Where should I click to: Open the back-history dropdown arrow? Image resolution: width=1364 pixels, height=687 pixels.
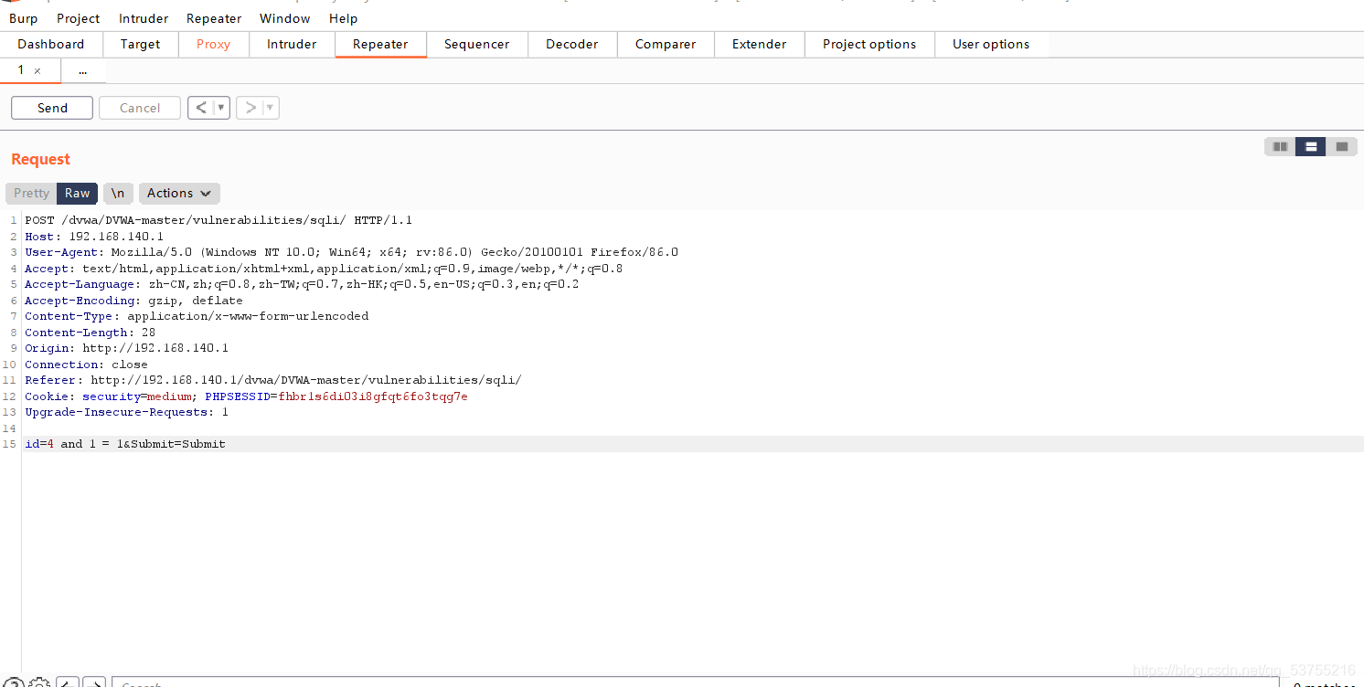point(221,108)
